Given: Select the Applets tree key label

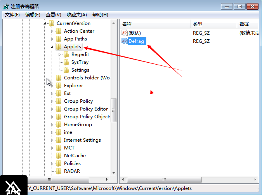Looking at the screenshot, I should (x=73, y=47).
